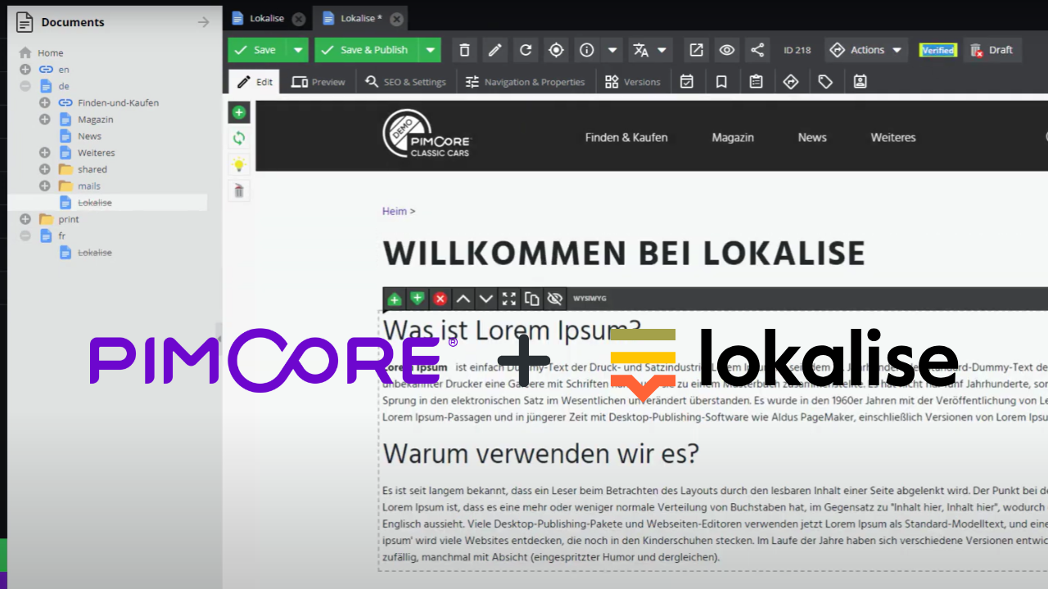Click the target locate-in-tree icon
Viewport: 1048px width, 589px height.
(x=556, y=50)
